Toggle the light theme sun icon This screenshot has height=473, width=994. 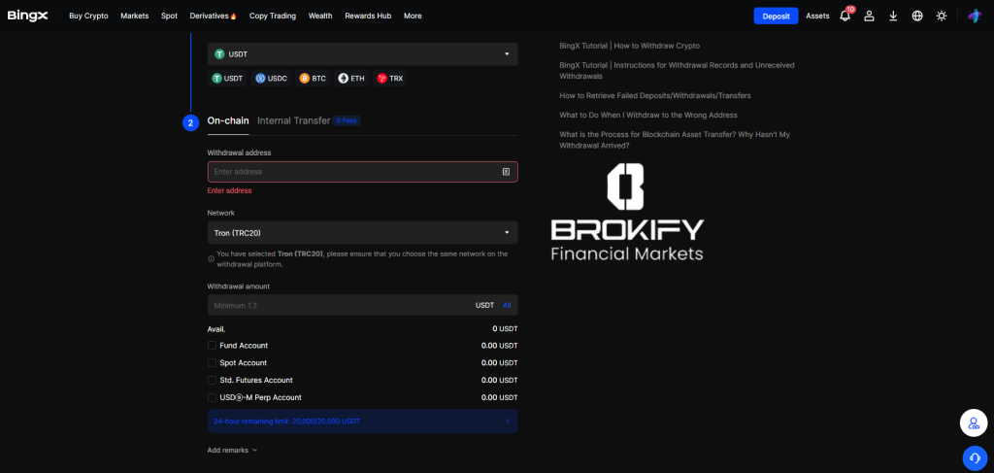click(942, 16)
